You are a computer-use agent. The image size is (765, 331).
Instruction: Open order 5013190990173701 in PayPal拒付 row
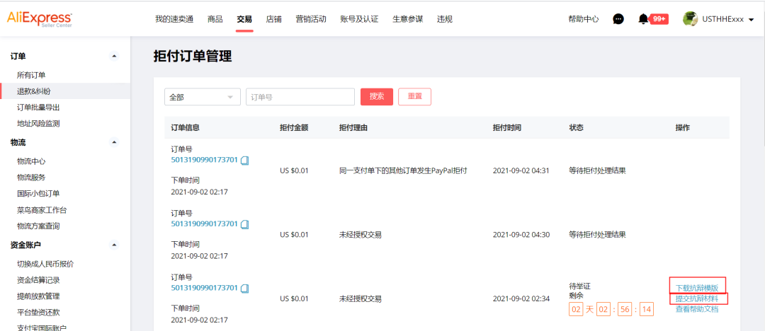(205, 159)
